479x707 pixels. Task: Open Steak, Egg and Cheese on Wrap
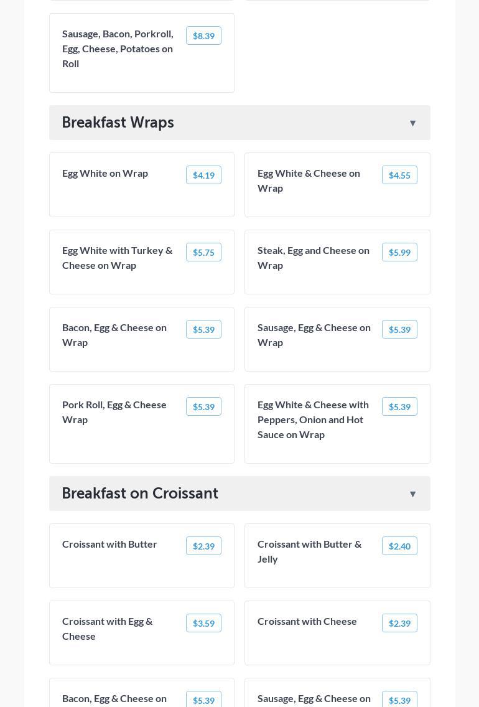click(314, 258)
